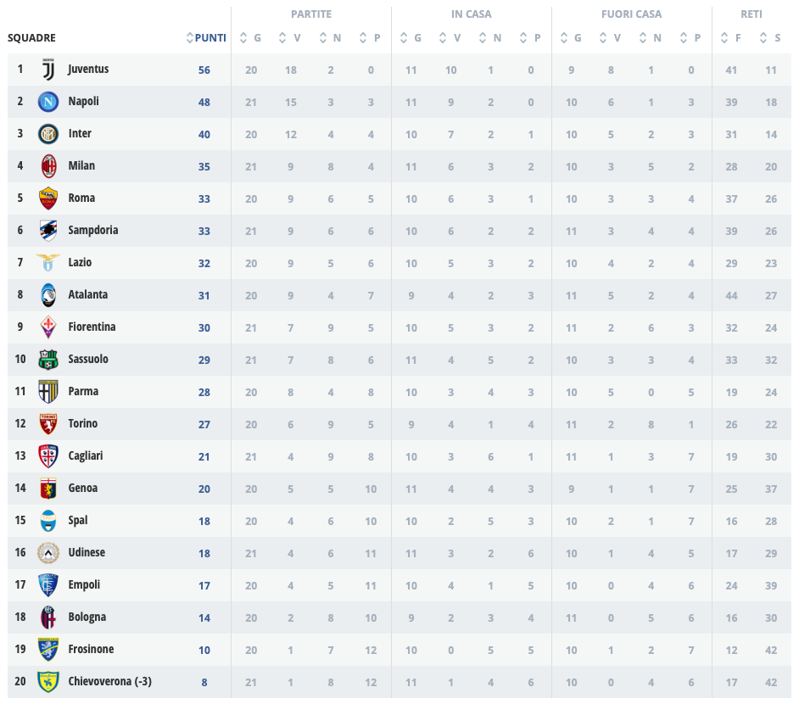Click the Inter club crest

47,134
